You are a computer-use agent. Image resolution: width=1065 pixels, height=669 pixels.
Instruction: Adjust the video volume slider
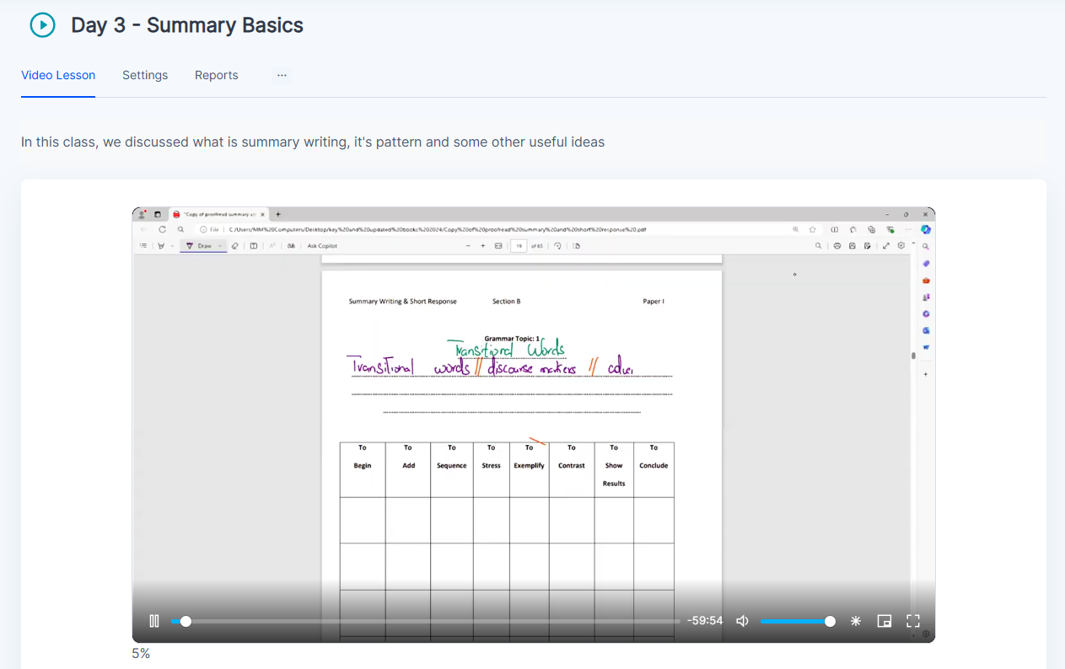point(798,621)
